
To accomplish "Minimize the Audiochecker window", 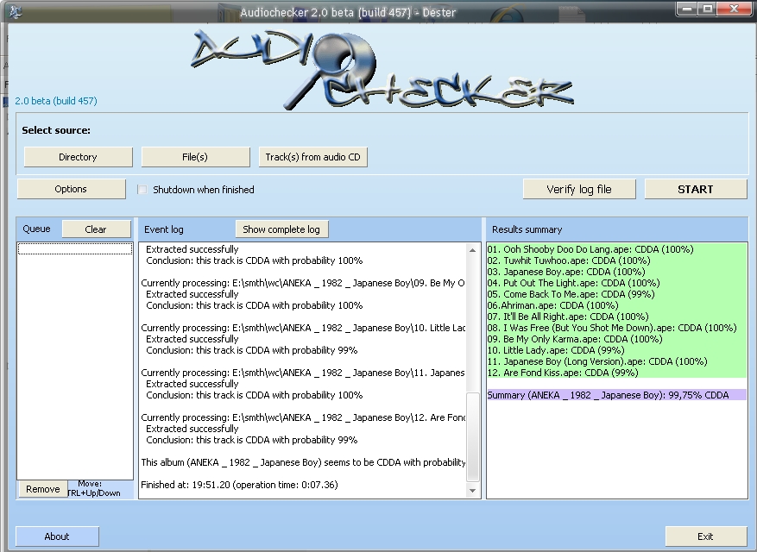I will (687, 9).
